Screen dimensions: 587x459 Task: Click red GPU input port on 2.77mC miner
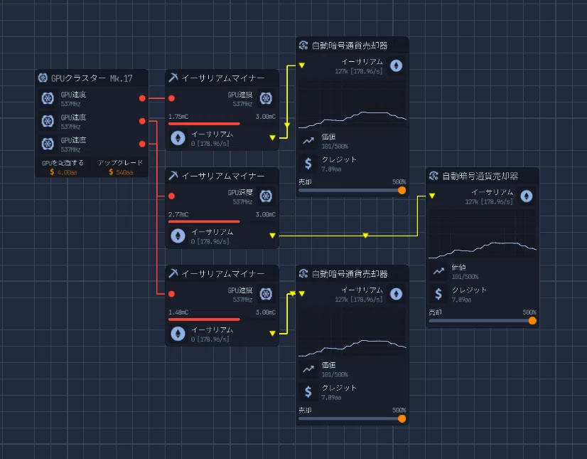click(x=171, y=196)
